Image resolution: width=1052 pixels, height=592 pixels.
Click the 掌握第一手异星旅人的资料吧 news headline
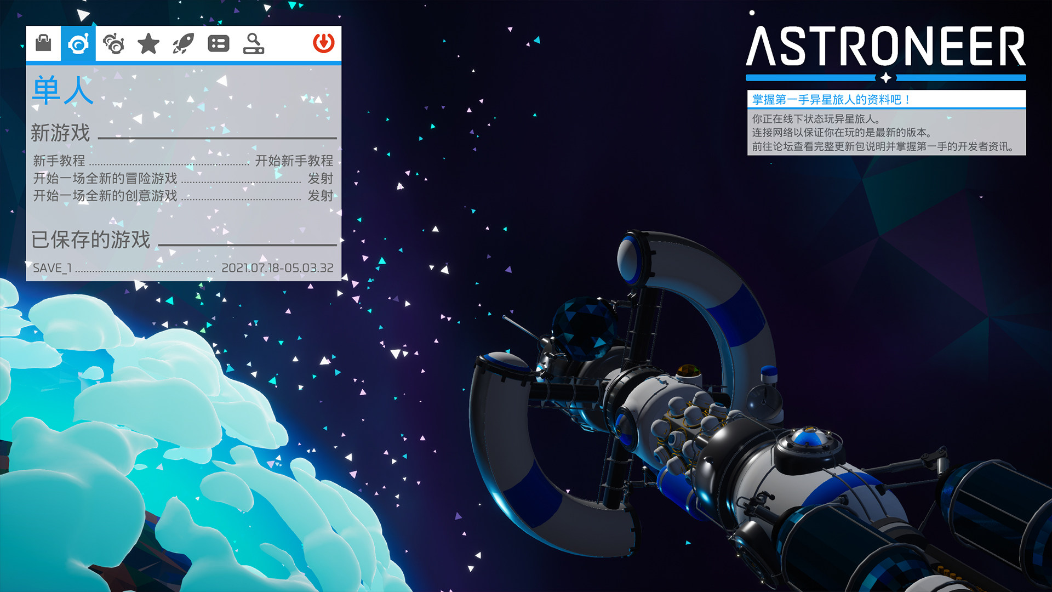(x=831, y=100)
